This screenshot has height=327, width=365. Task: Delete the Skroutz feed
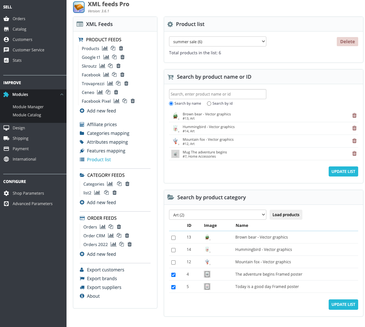(x=118, y=66)
